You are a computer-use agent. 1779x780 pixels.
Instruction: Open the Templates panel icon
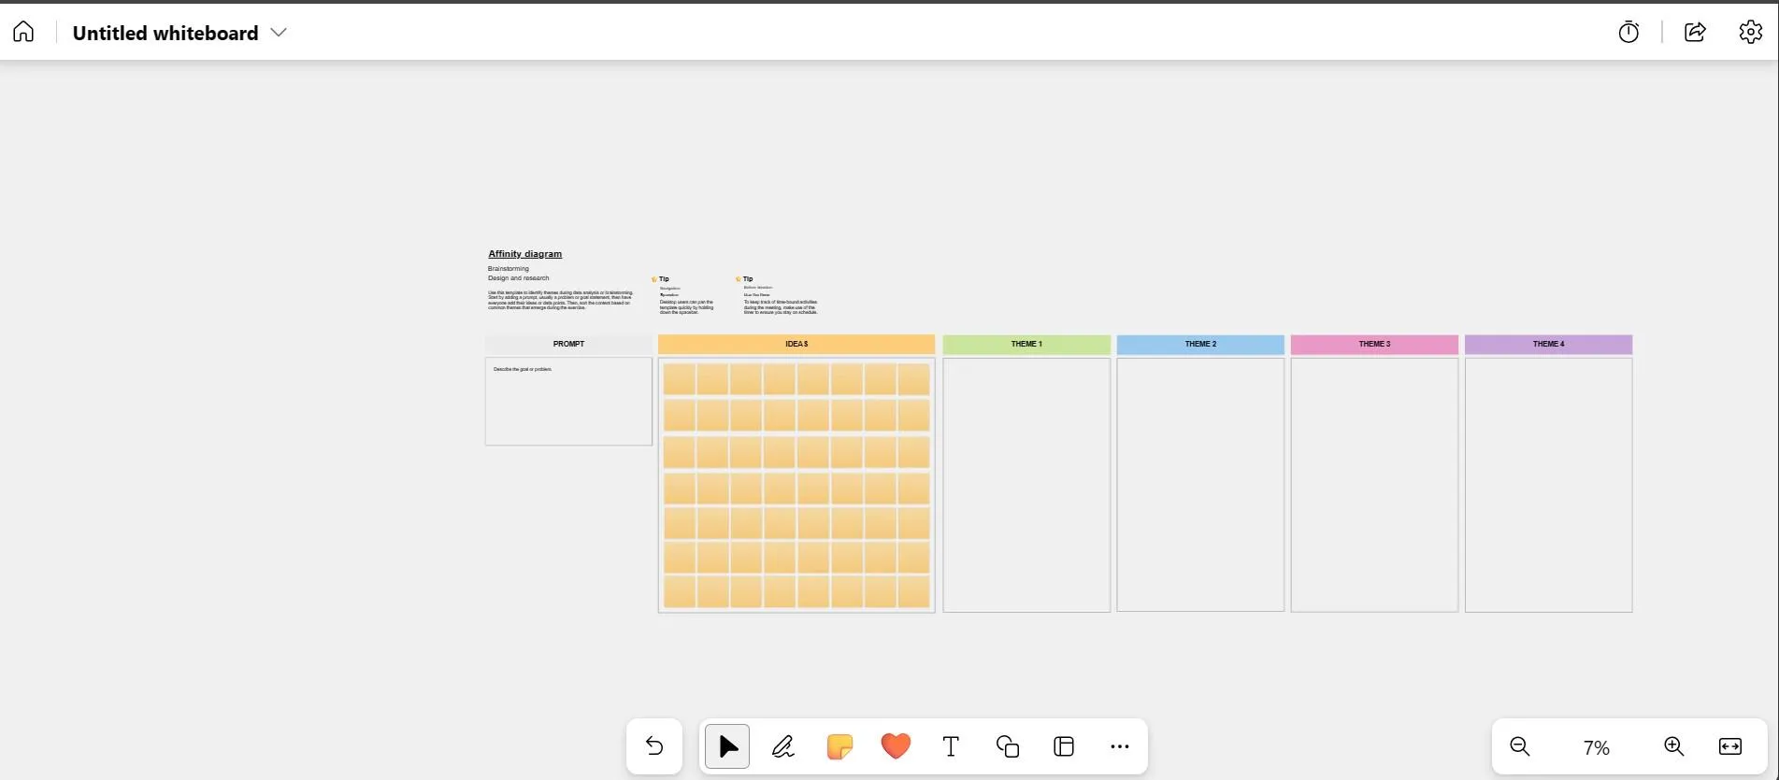[x=1064, y=746]
